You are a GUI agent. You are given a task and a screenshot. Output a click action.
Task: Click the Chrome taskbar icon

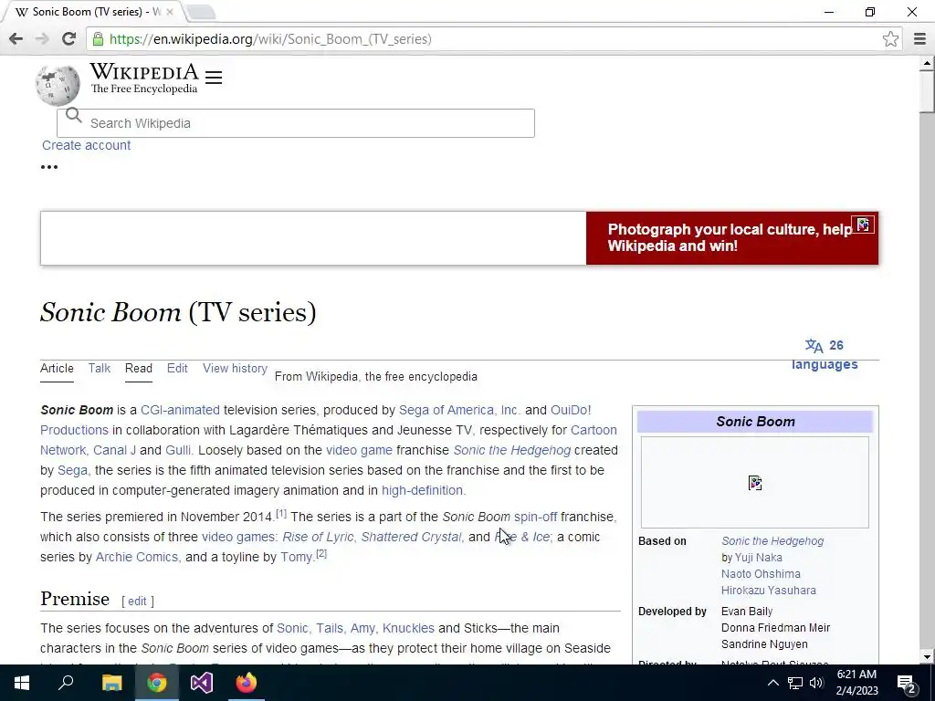pos(156,683)
